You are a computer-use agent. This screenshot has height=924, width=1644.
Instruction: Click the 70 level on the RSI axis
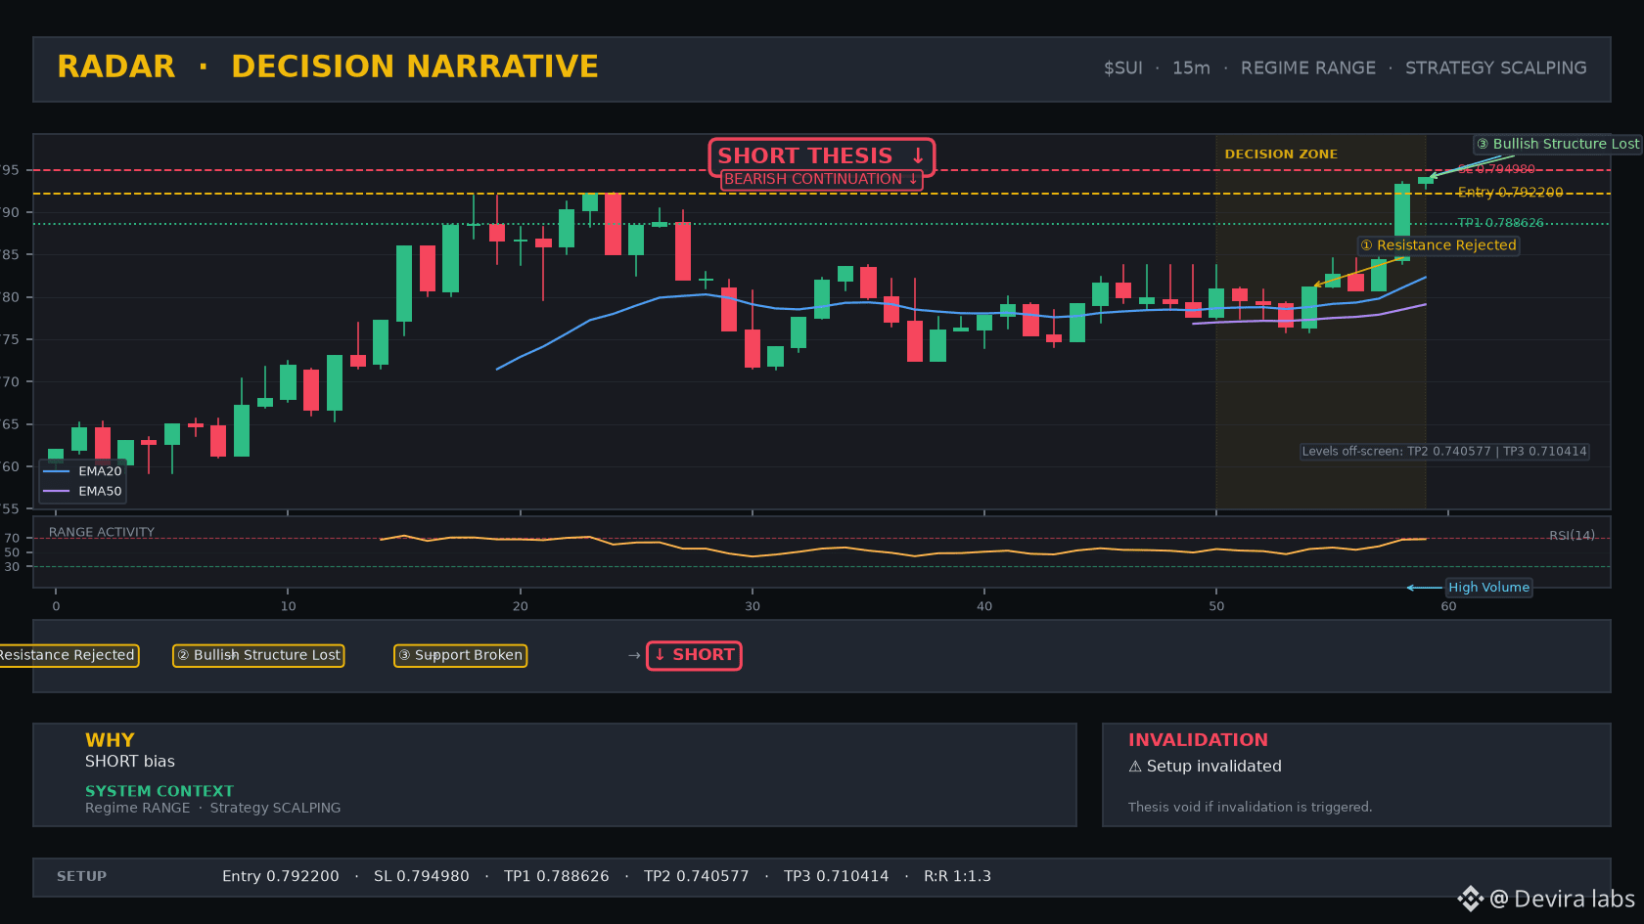coord(12,538)
